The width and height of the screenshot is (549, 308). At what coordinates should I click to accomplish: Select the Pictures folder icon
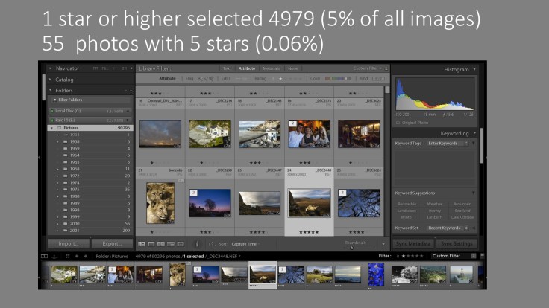tap(59, 128)
